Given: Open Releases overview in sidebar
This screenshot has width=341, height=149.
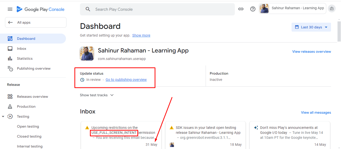Looking at the screenshot, I should click(33, 97).
